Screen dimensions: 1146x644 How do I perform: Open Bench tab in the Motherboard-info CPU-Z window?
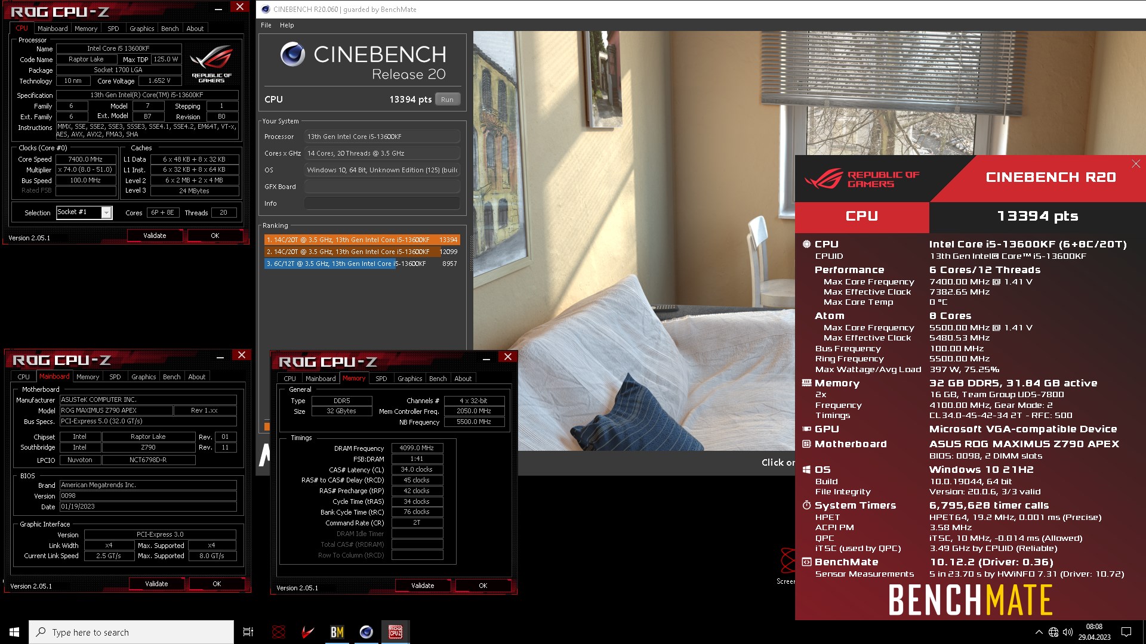pyautogui.click(x=172, y=377)
